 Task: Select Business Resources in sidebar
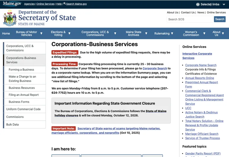click(x=25, y=88)
